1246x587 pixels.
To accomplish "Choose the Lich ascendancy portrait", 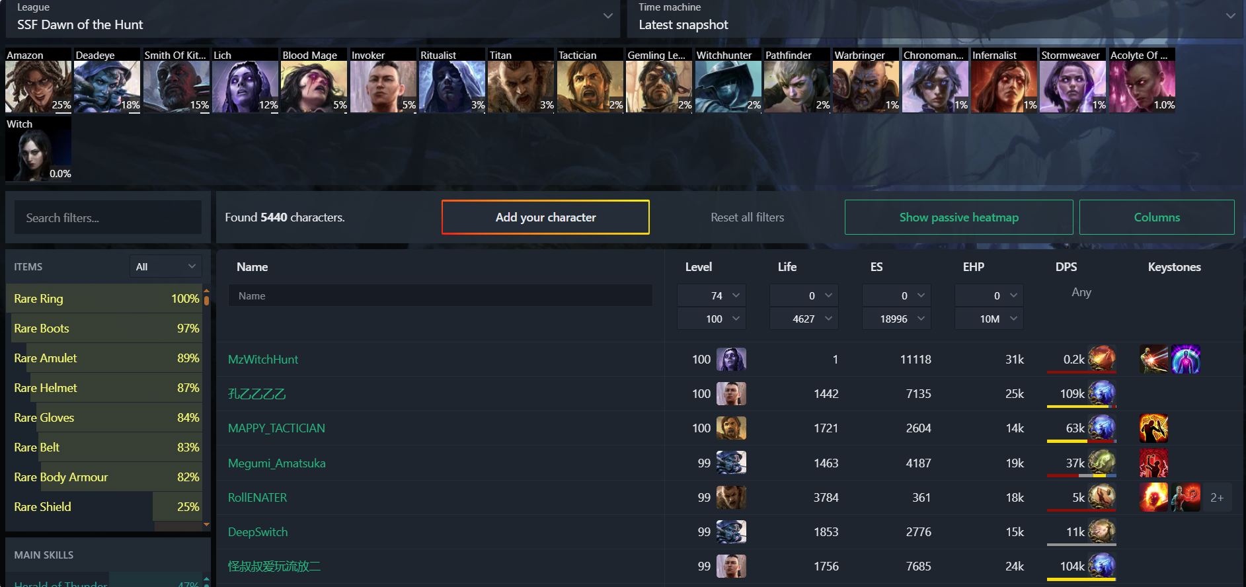I will point(245,81).
